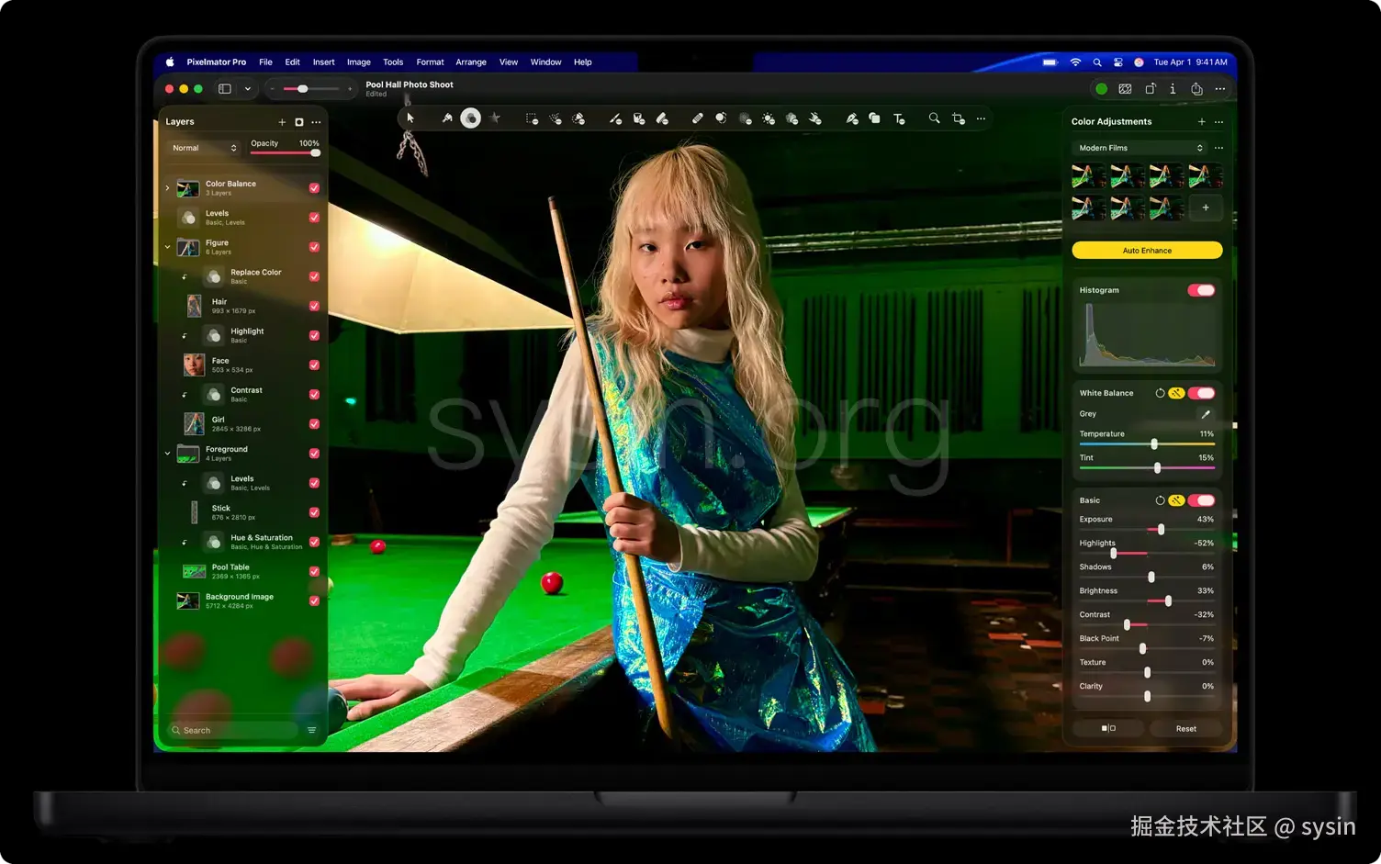
Task: Activate the Effects star tool
Action: [495, 118]
